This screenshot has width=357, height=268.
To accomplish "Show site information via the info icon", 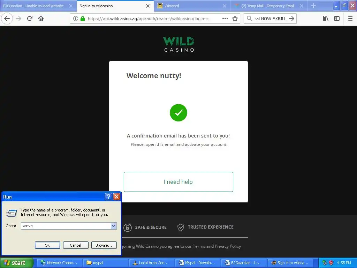I will 76,19.
